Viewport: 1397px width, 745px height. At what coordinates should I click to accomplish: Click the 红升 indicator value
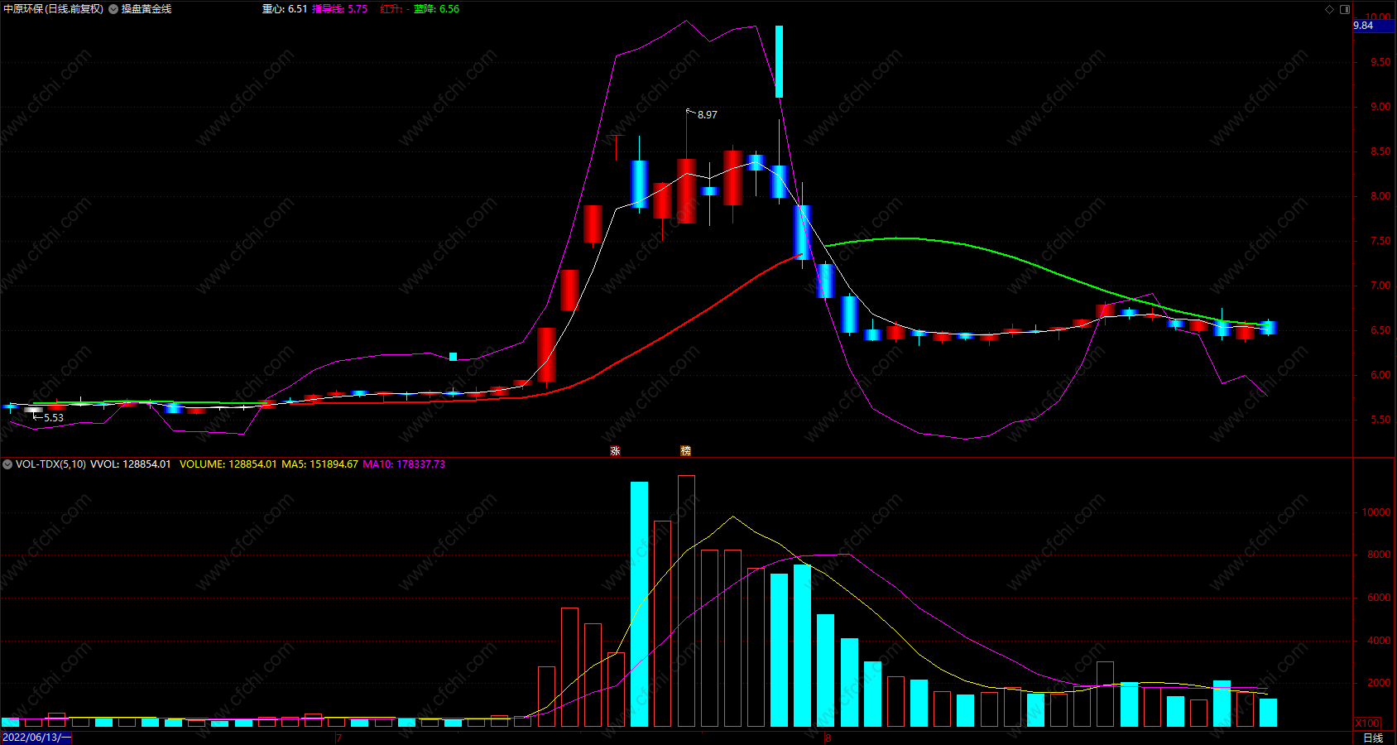click(395, 9)
